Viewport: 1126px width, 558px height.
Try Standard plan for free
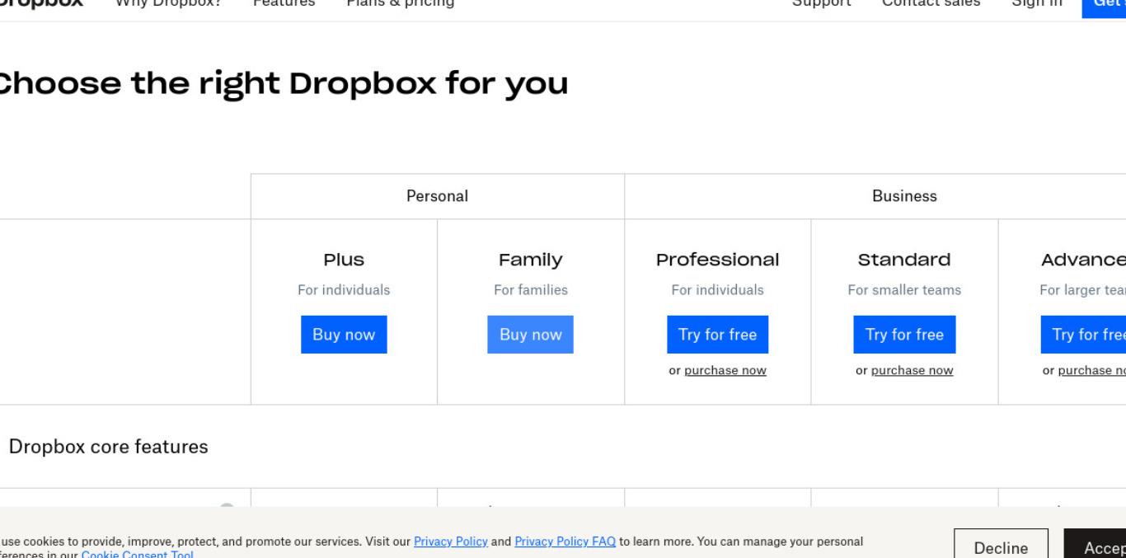tap(904, 335)
